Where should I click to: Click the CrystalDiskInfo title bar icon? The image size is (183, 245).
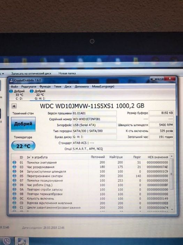[11, 80]
